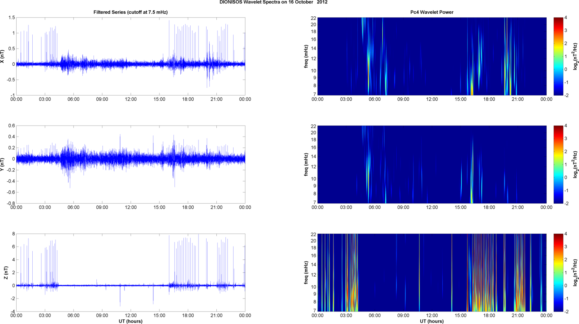The width and height of the screenshot is (579, 324).
Task: Click "freq (mHz)" label of the Z wavelet panel
Action: coord(306,273)
